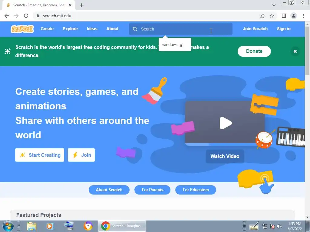Screen dimensions: 310x232
Task: View site security lock info
Action: click(x=38, y=16)
